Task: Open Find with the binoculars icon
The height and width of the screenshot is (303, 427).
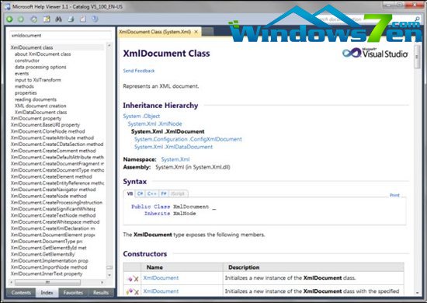Action: click(x=58, y=19)
